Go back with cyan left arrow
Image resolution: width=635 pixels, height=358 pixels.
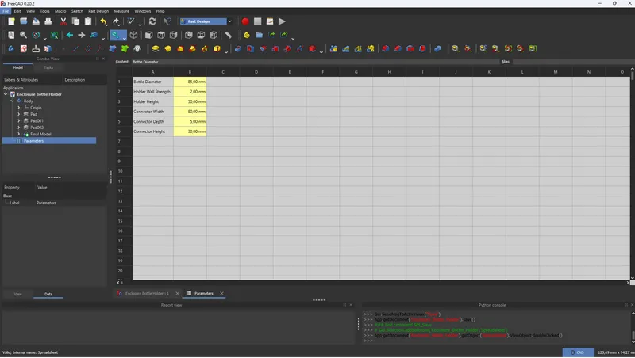point(70,35)
